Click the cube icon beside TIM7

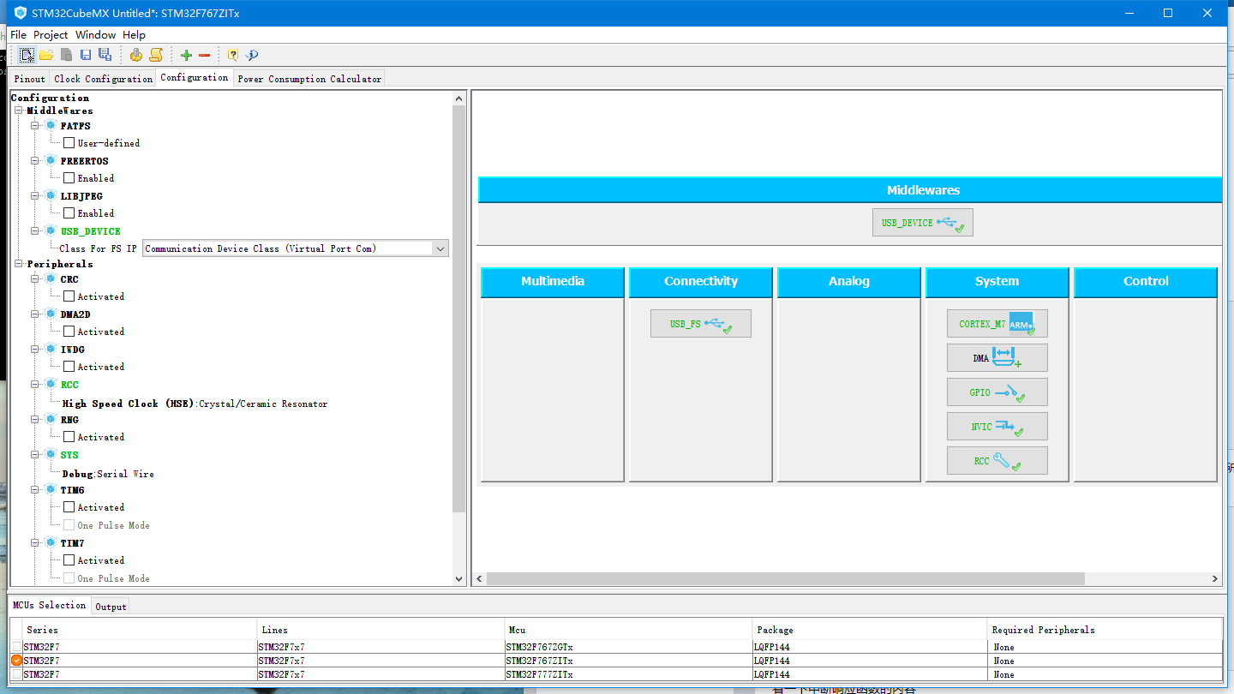[51, 542]
